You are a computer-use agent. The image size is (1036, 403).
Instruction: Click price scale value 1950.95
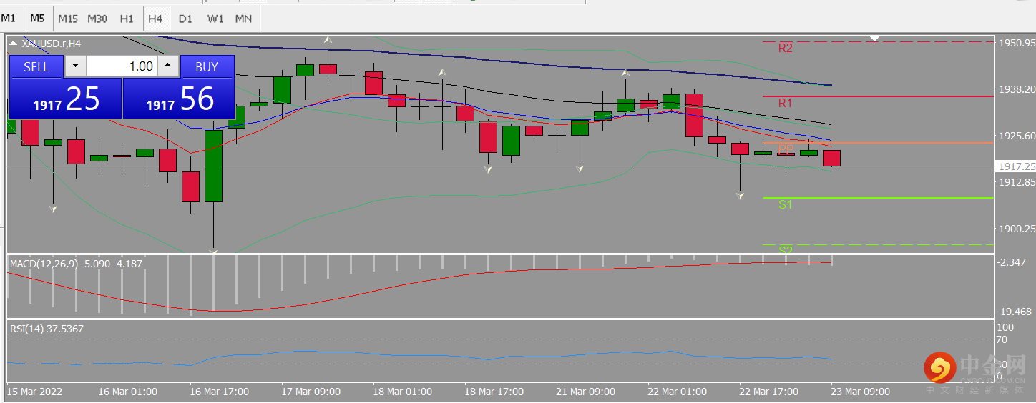pyautogui.click(x=1017, y=43)
